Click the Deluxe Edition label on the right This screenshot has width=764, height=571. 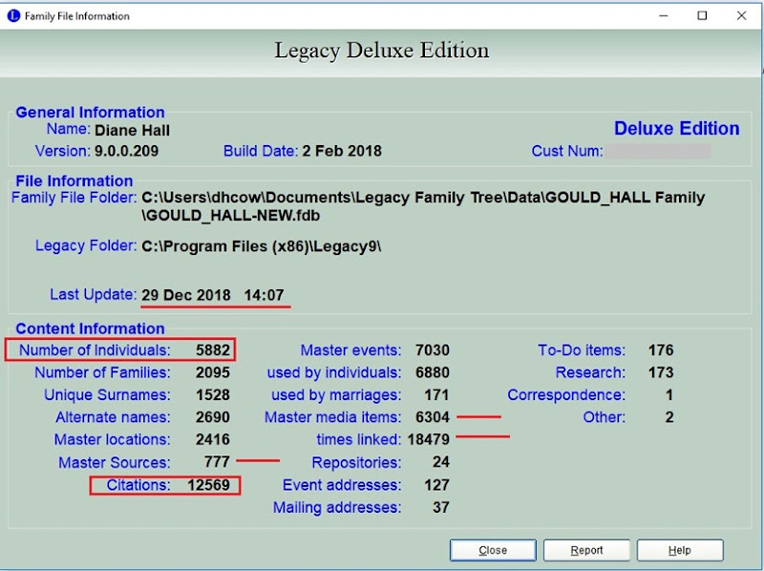(x=677, y=129)
